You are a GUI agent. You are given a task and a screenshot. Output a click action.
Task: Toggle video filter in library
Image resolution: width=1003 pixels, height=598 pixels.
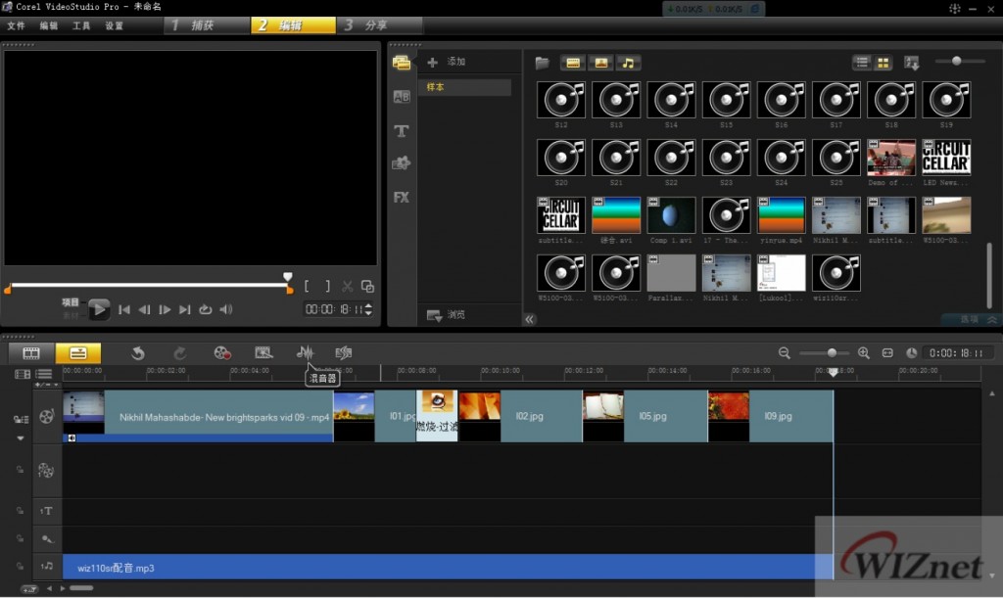coord(573,63)
